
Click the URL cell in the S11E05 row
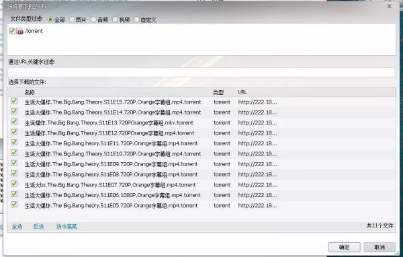coord(257,205)
